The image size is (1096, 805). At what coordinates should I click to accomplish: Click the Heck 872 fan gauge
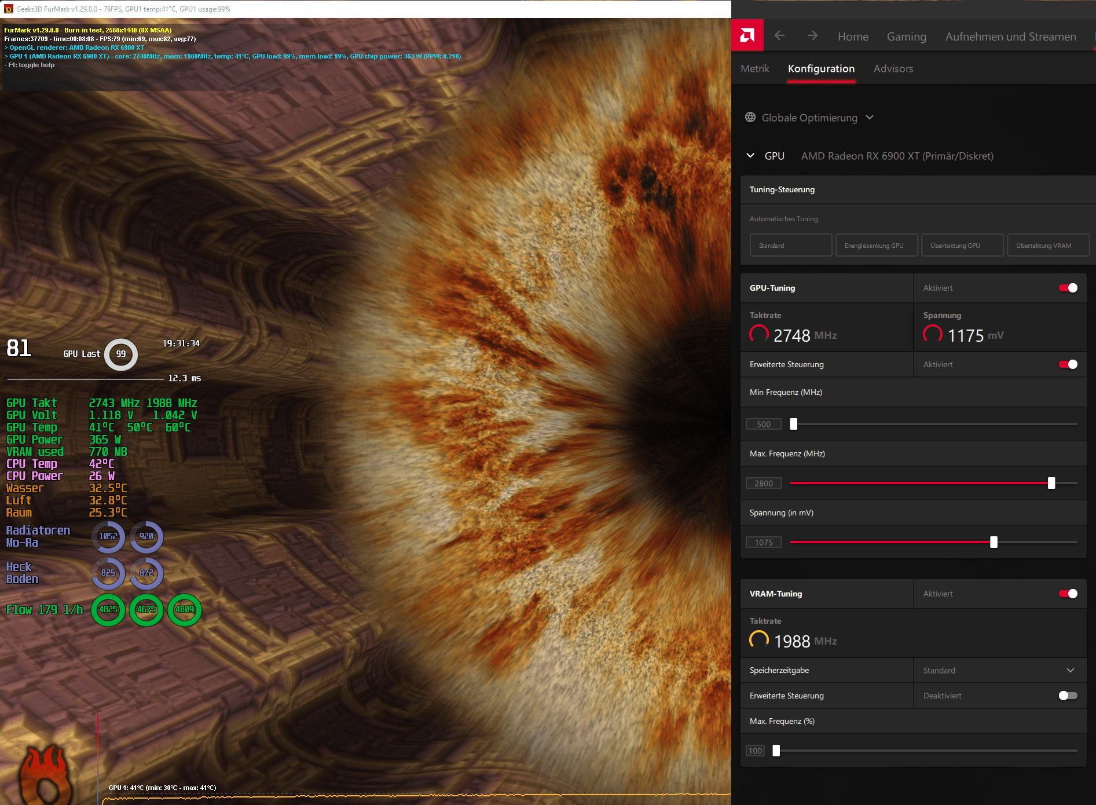(x=146, y=573)
